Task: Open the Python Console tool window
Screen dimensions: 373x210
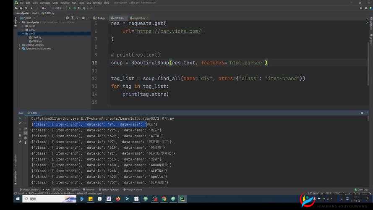Action: [133, 190]
